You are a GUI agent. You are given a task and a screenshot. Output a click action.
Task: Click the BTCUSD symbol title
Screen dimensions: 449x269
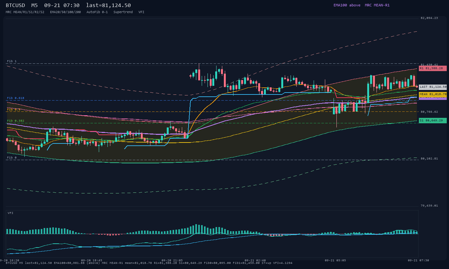(16, 5)
